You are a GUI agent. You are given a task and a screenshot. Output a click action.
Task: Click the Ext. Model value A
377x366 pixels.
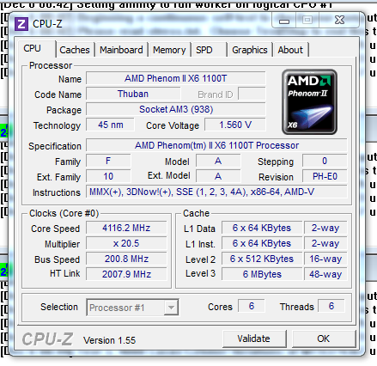click(218, 176)
